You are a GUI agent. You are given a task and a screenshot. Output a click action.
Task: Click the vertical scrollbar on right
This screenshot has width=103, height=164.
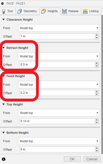tap(102, 84)
